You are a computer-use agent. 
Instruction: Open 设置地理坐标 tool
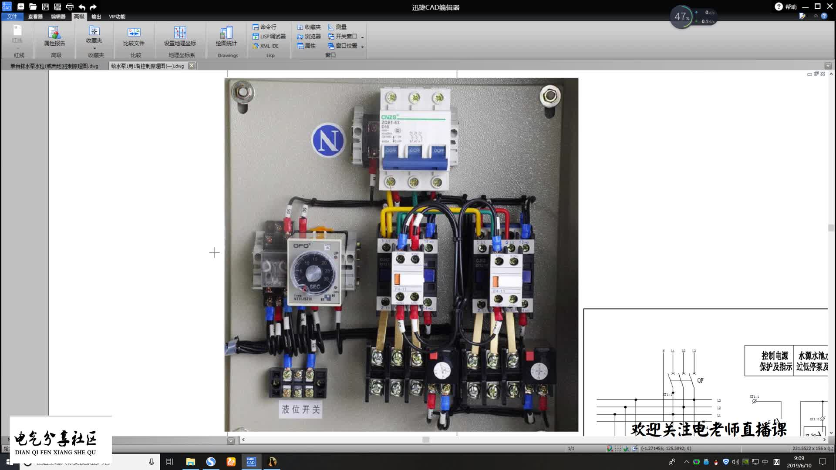tap(180, 36)
